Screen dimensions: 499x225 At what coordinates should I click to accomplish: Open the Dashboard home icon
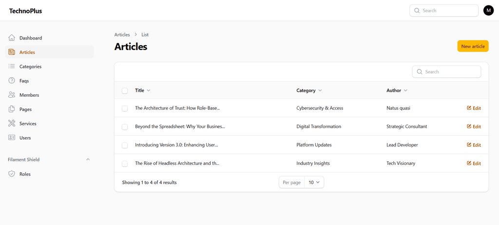tap(12, 38)
